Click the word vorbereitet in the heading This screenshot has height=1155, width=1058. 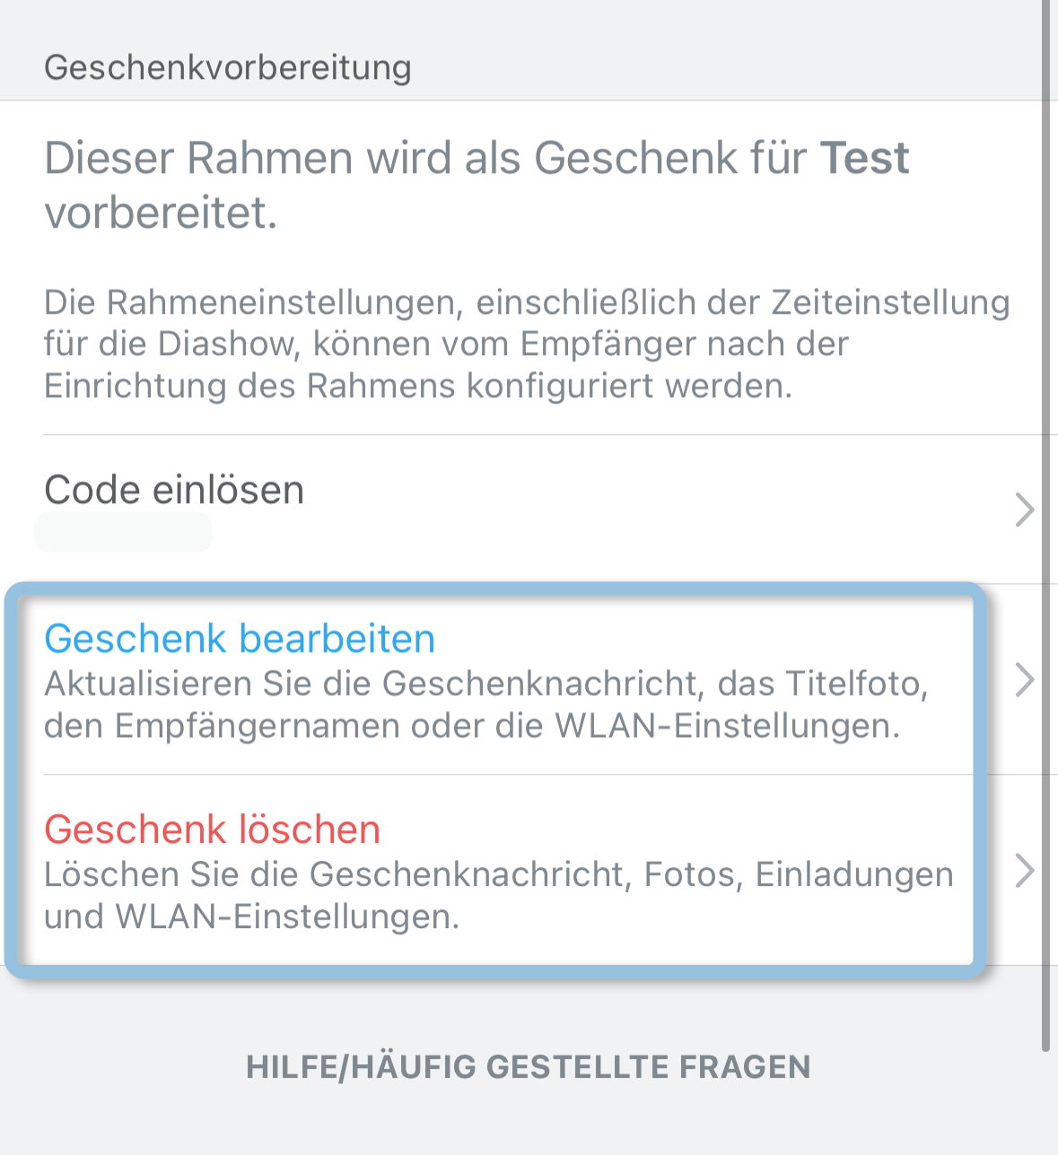tap(162, 213)
